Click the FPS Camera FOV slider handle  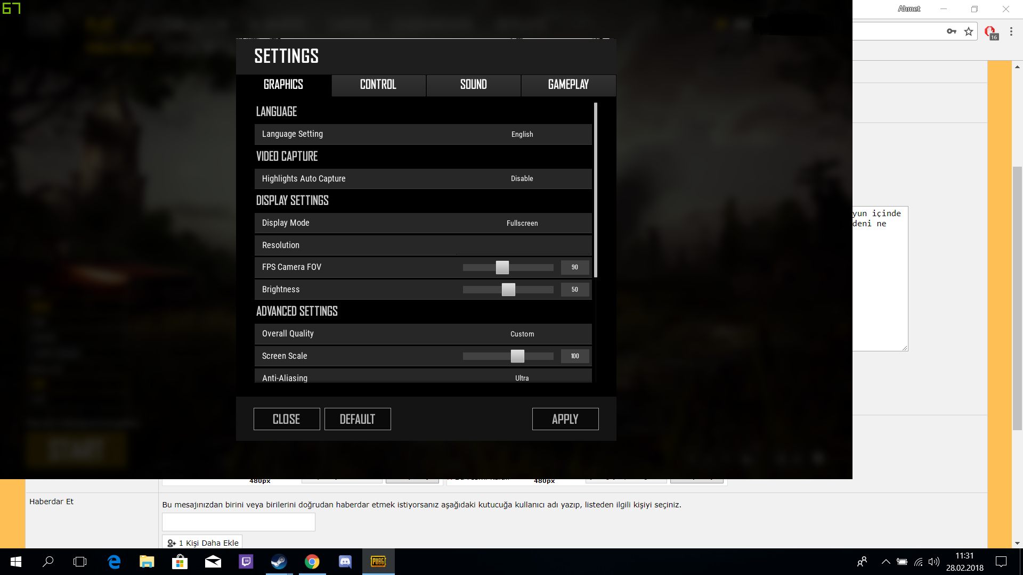tap(502, 267)
